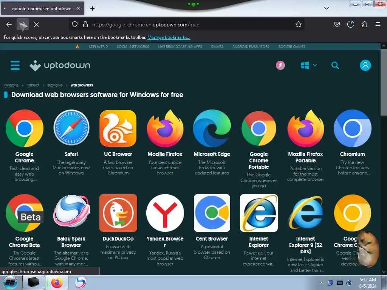
Task: Open the Google Chrome Beta icon
Action: (25, 213)
